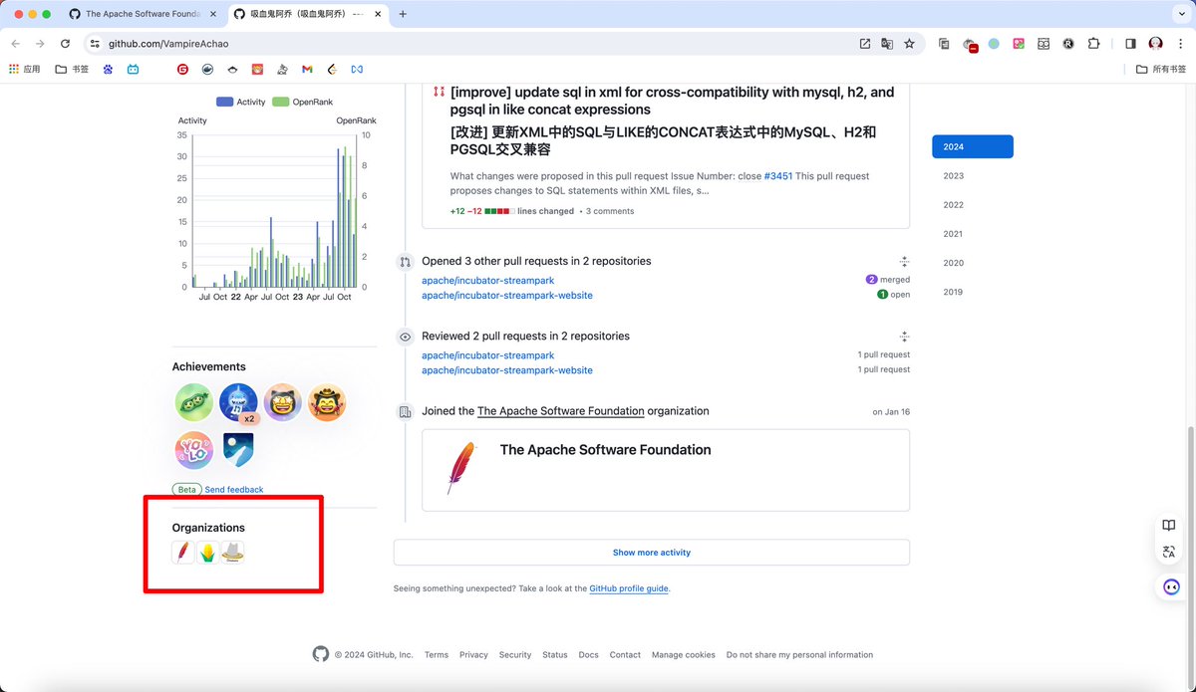1196x692 pixels.
Task: Toggle the Chrome side panel
Action: click(x=1130, y=44)
